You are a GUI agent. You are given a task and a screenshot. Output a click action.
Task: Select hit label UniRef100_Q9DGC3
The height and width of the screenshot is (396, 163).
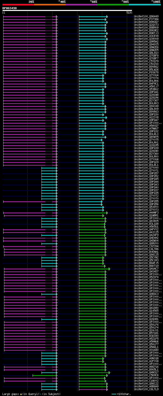coord(146,294)
